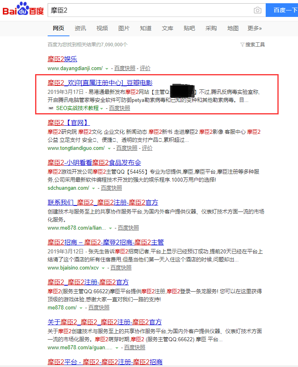Image resolution: width=298 pixels, height=367 pixels.
Task: Go to the 文库 tab
Action: click(168, 28)
